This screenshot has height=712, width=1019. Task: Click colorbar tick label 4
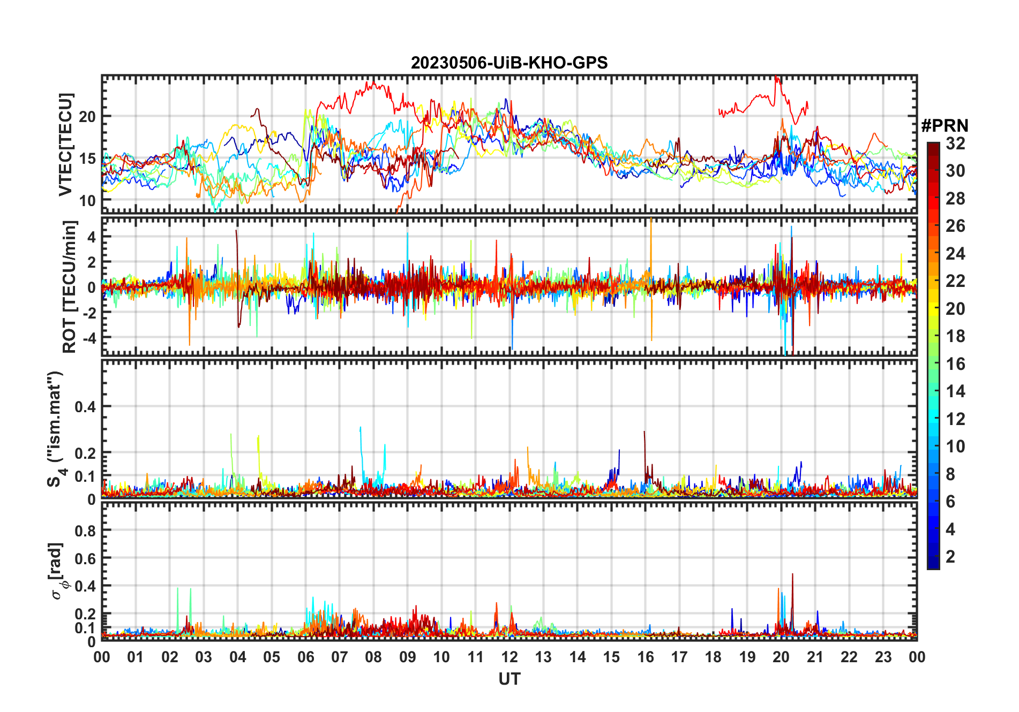tap(950, 529)
